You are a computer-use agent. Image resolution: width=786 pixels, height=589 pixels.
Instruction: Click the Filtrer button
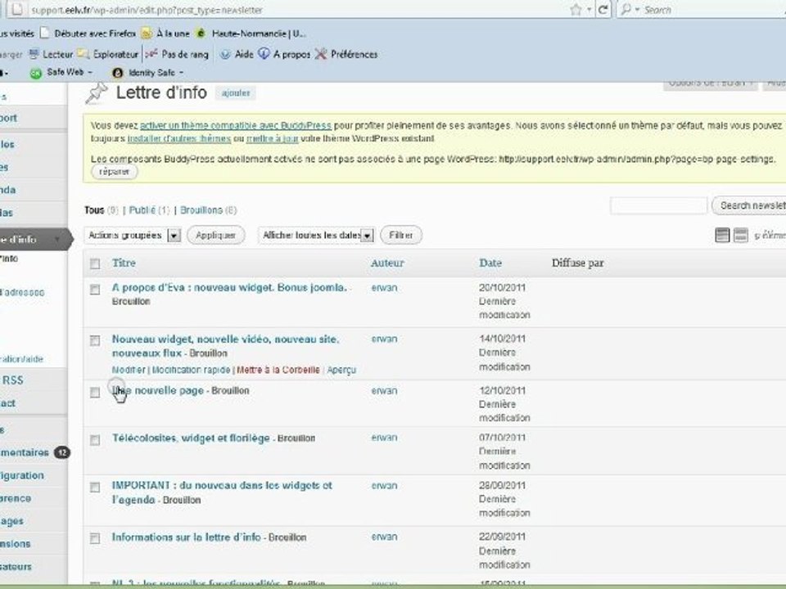pyautogui.click(x=401, y=235)
